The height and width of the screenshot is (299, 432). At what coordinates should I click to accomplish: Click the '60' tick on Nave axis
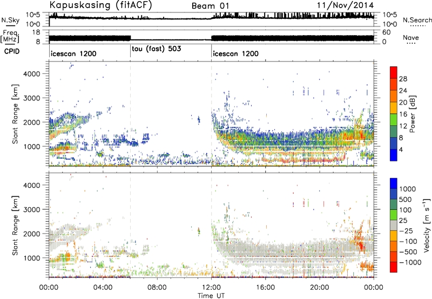387,32
